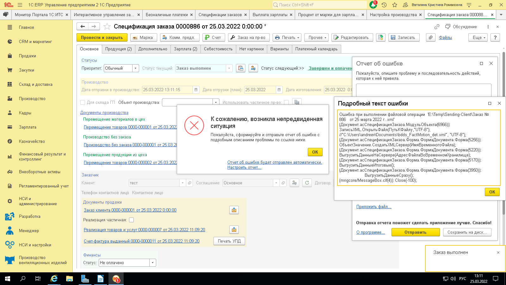Navigate back with the left arrow
506x285 pixels.
tap(83, 27)
